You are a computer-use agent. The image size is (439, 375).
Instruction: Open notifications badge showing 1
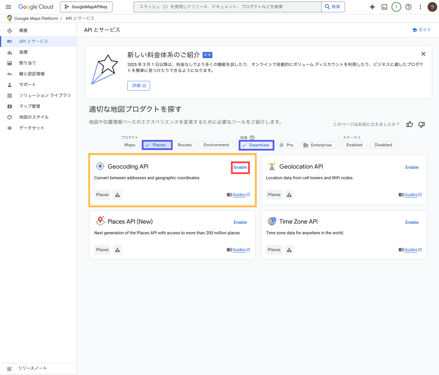pyautogui.click(x=396, y=7)
